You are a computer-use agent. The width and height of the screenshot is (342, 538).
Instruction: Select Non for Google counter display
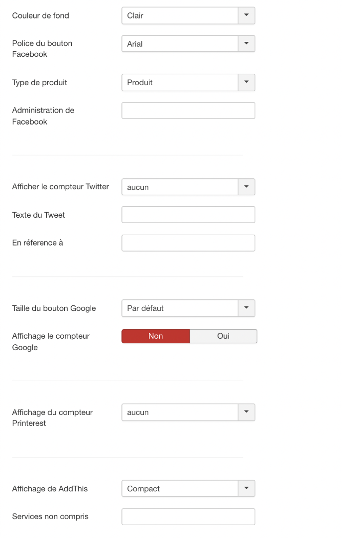pyautogui.click(x=156, y=336)
